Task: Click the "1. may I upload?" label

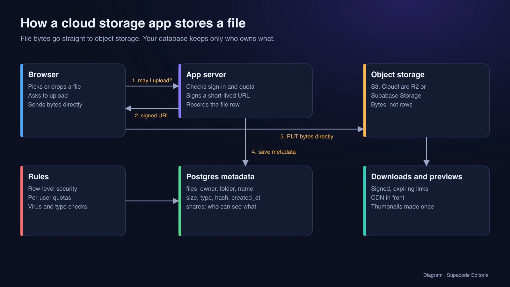Action: pos(152,80)
